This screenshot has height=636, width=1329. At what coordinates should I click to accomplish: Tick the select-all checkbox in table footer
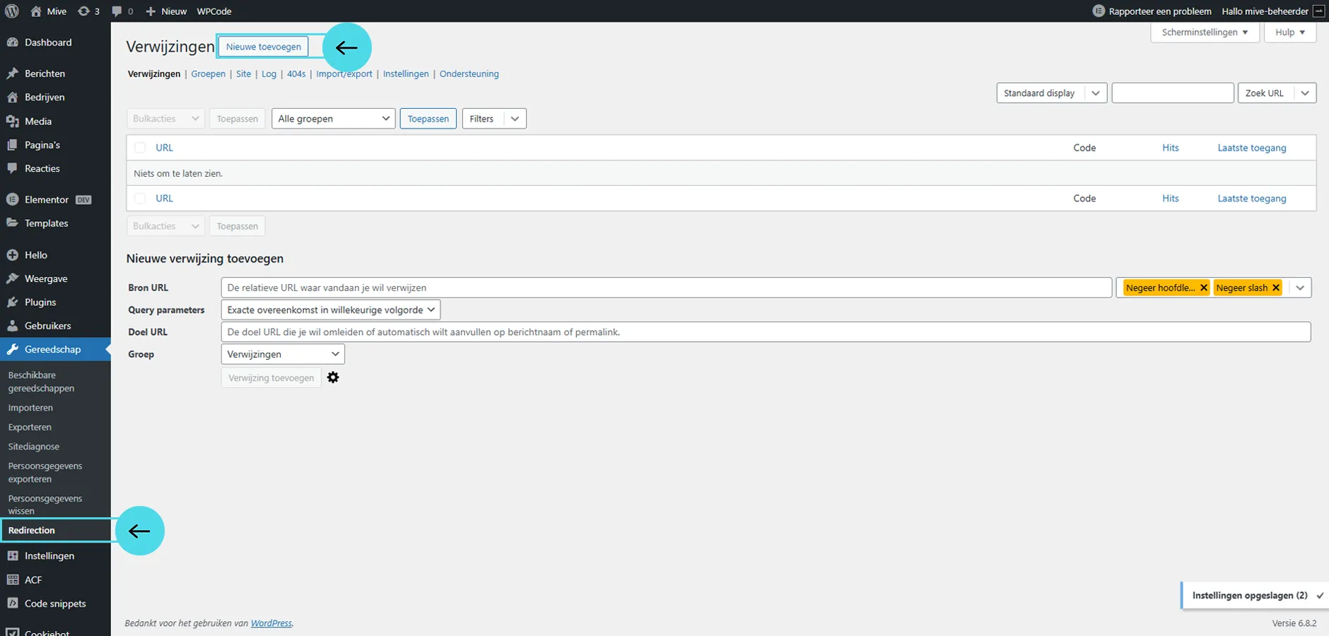coord(140,199)
